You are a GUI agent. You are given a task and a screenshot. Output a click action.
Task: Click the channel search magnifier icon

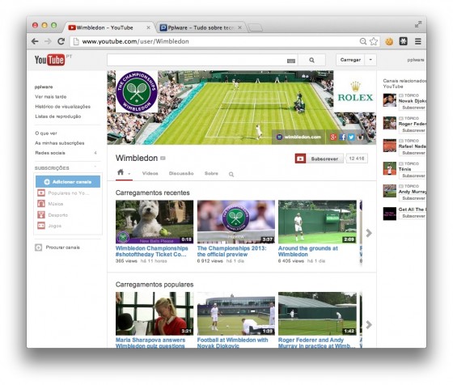(x=231, y=174)
